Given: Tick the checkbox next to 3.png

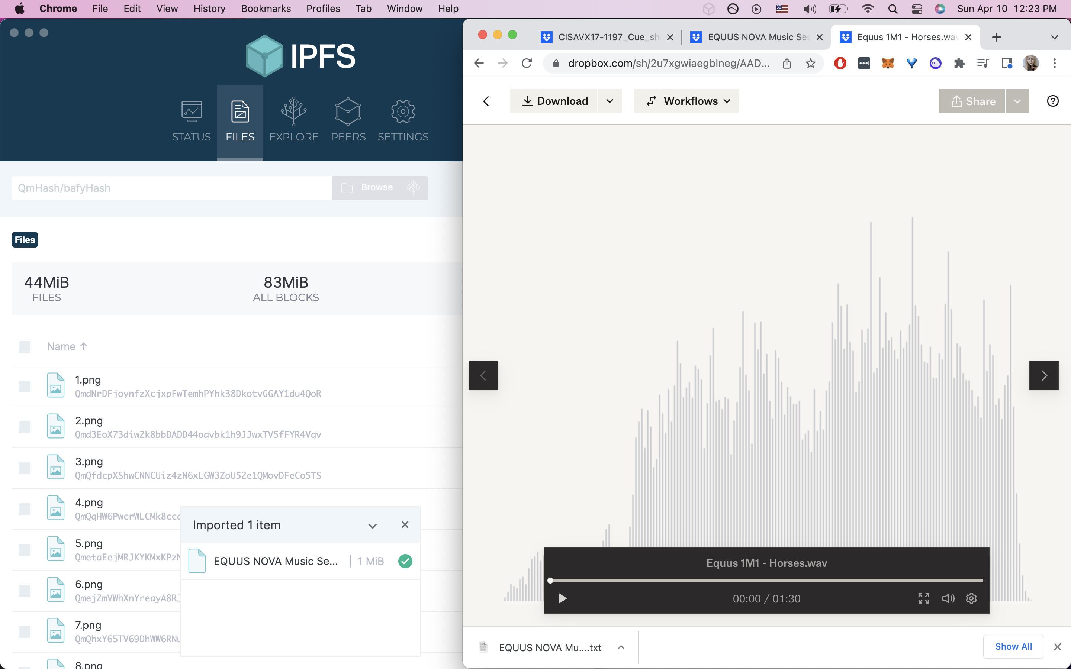Looking at the screenshot, I should point(24,468).
